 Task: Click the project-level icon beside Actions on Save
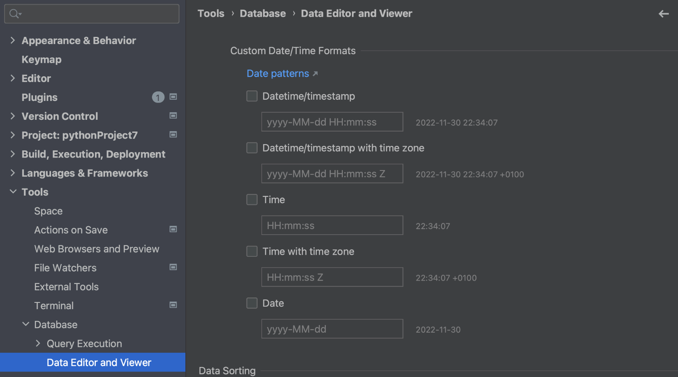tap(173, 229)
